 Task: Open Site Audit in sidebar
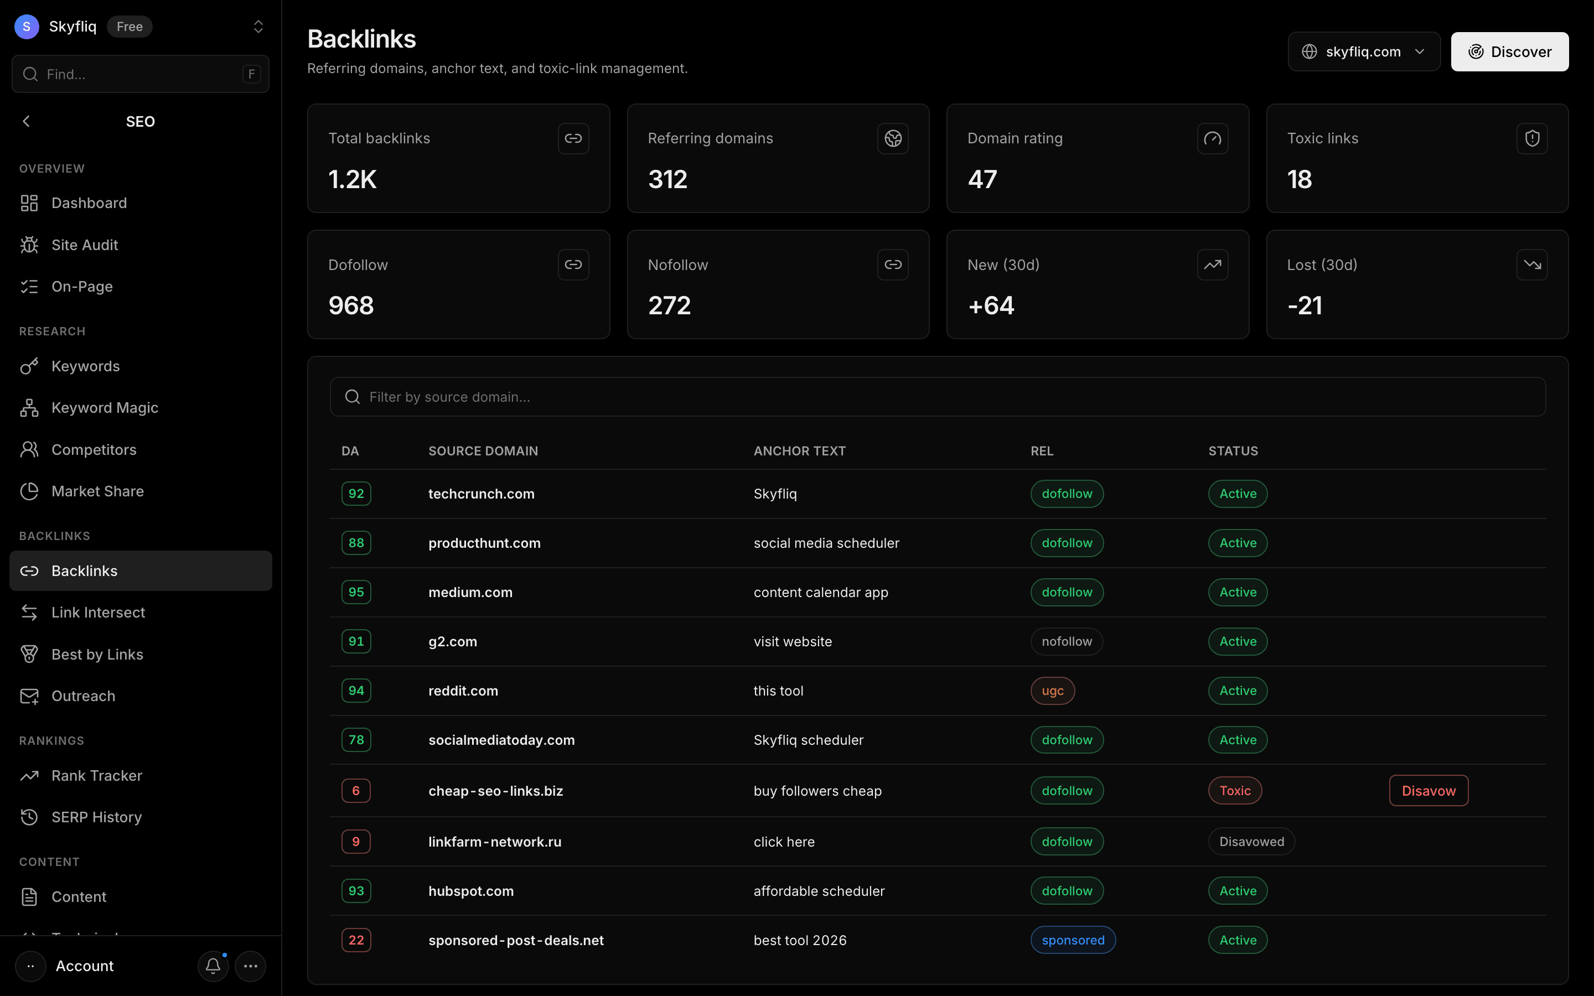coord(140,245)
